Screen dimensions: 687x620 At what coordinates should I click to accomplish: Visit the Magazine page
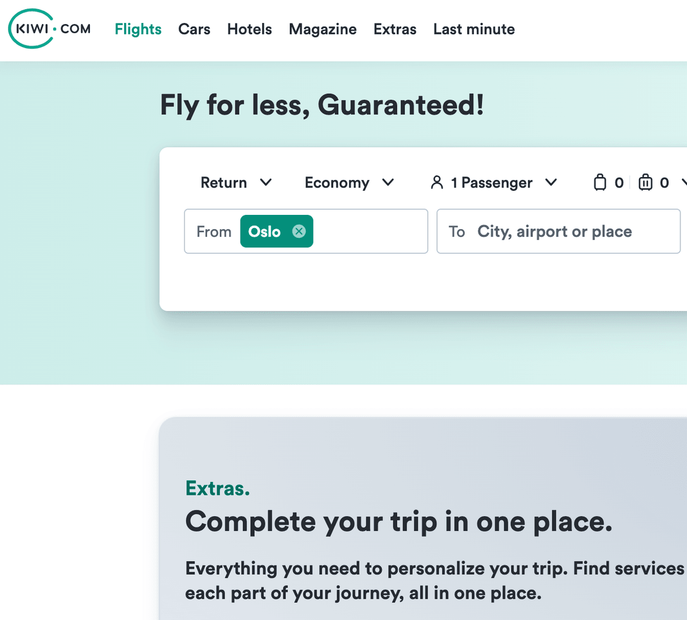pyautogui.click(x=322, y=29)
